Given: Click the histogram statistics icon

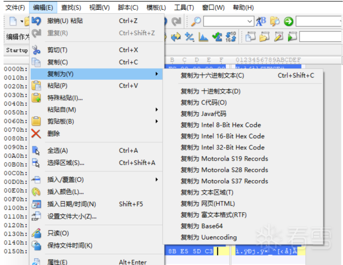Looking at the screenshot, I should 203,37.
